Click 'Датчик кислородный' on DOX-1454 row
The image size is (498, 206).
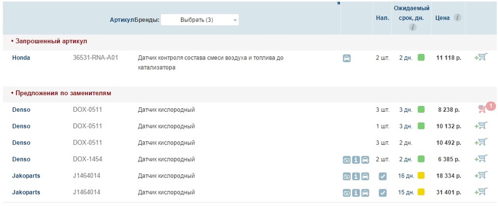(166, 159)
